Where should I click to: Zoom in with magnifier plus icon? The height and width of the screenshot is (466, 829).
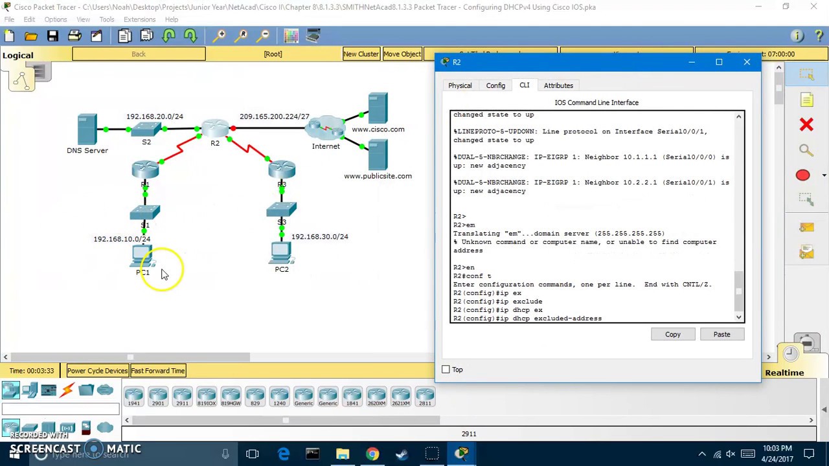[220, 36]
